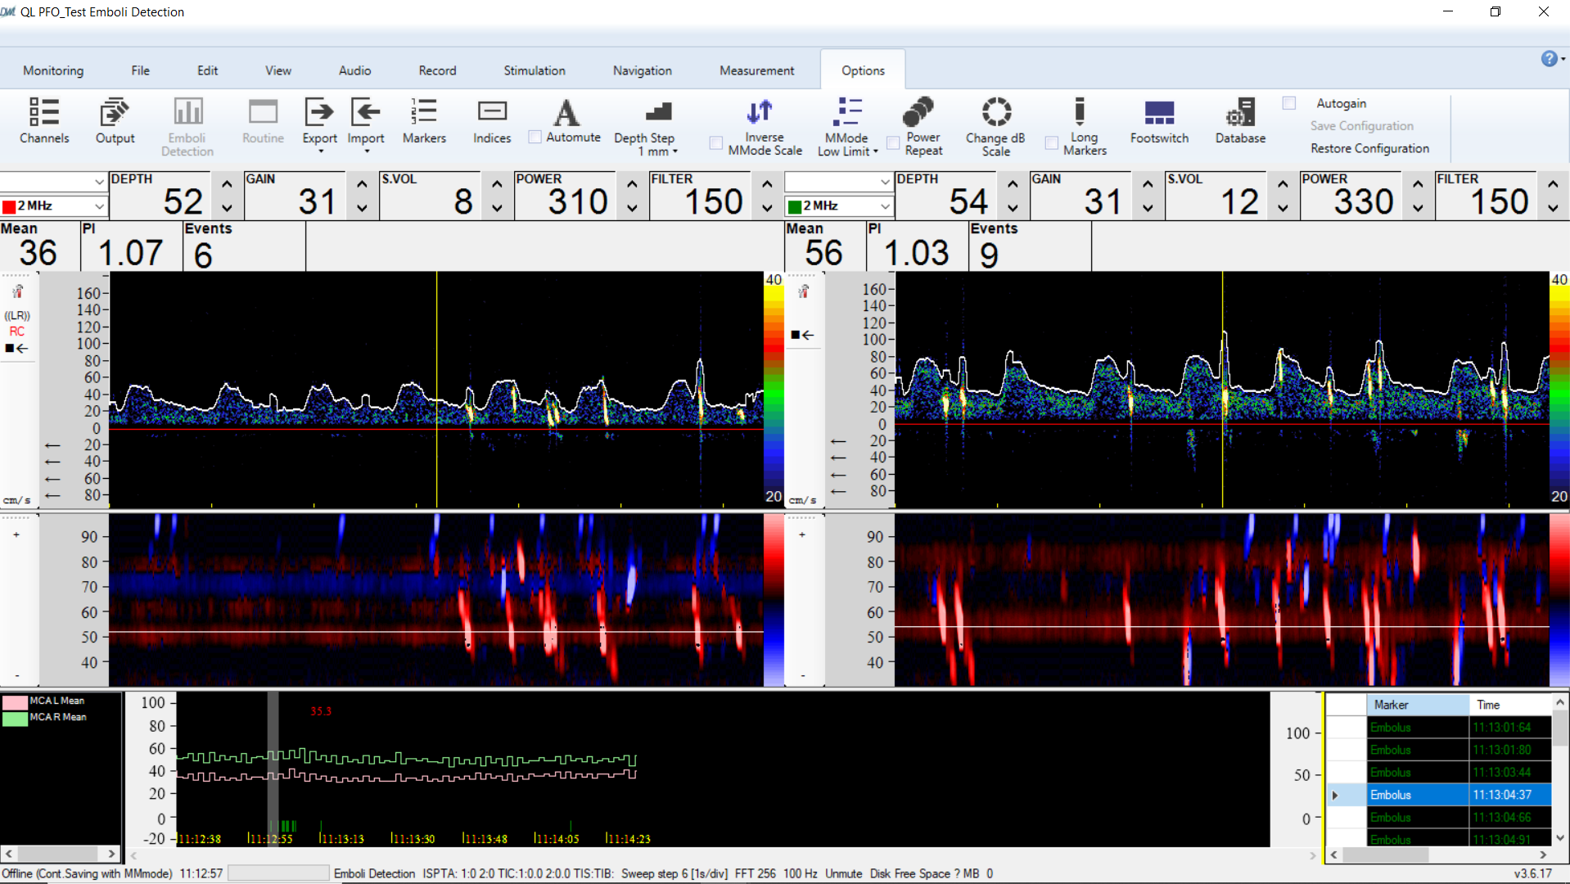The width and height of the screenshot is (1570, 884).
Task: Switch to the Measurement tab
Action: [756, 70]
